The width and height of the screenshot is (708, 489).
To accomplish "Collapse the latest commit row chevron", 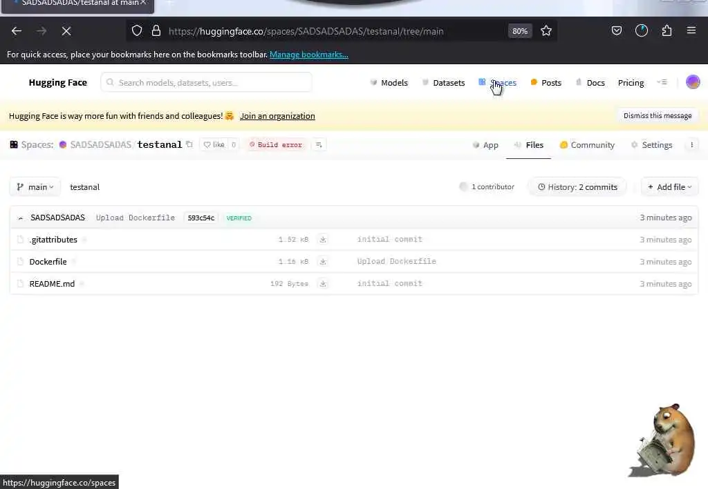I will [20, 218].
